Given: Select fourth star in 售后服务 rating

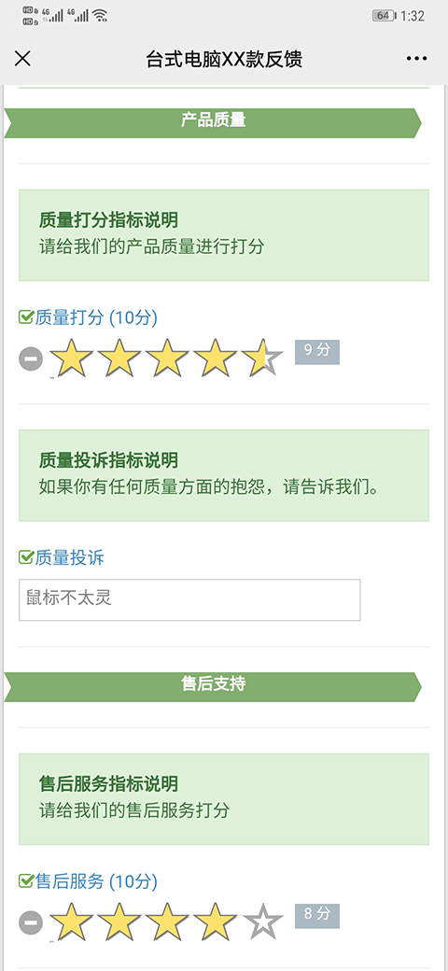Looking at the screenshot, I should (215, 922).
